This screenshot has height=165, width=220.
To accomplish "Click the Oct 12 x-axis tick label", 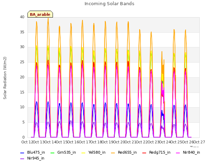I will (x=27, y=142).
